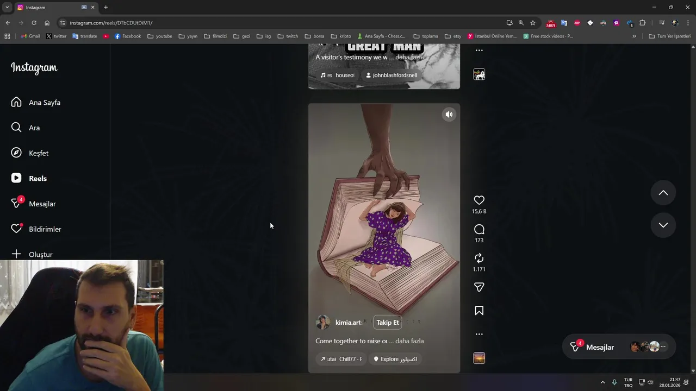Open Bildirimler notifications
This screenshot has width=696, height=391.
point(36,229)
